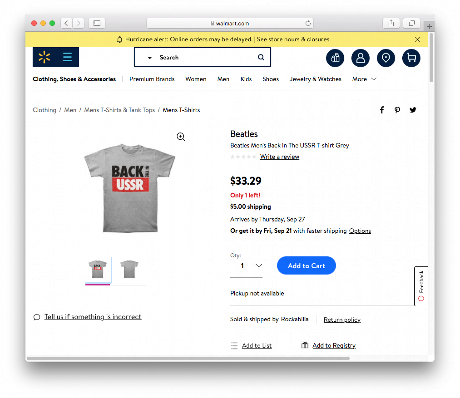The height and width of the screenshot is (398, 460).
Task: Open the Qty quantity dropdown
Action: click(246, 266)
